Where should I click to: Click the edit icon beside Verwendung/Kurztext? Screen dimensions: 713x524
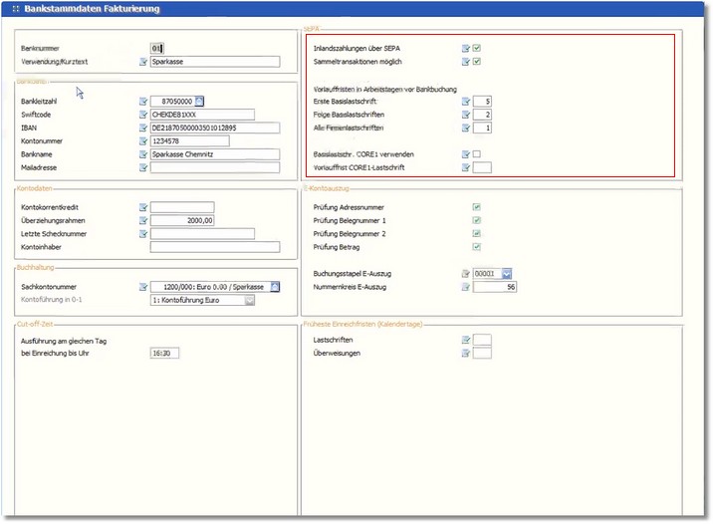pos(143,62)
